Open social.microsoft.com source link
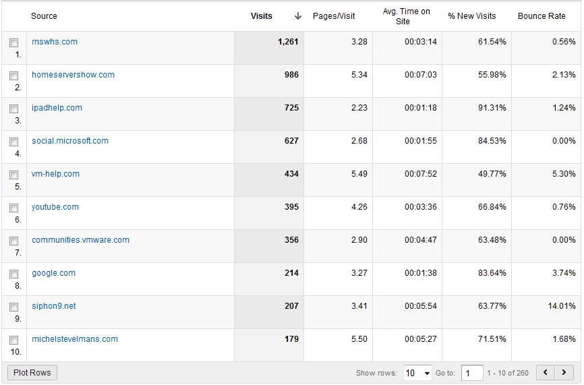 coord(70,141)
